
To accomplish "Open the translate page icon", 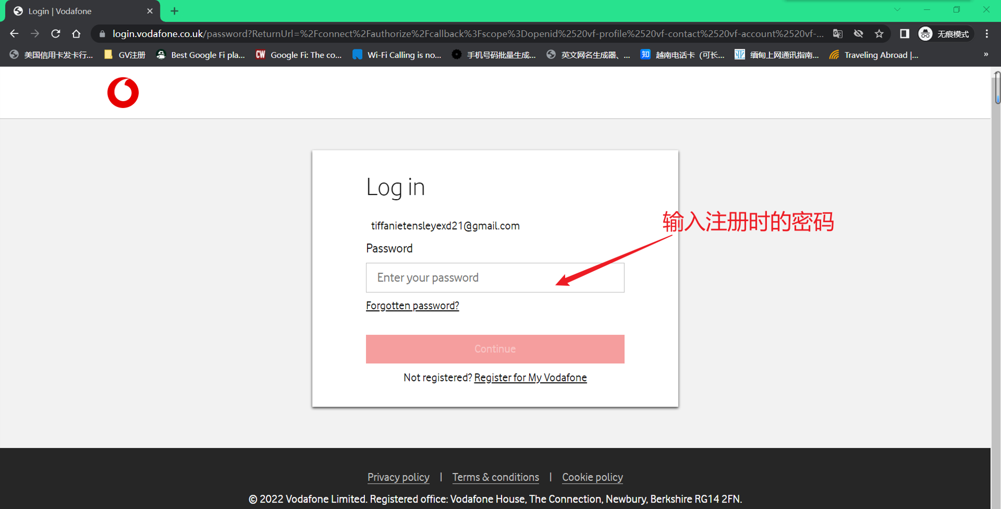I will (837, 34).
